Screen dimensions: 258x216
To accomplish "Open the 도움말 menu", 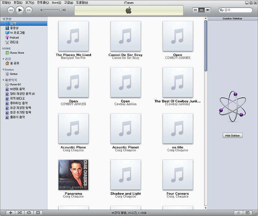I will pos(82,3).
